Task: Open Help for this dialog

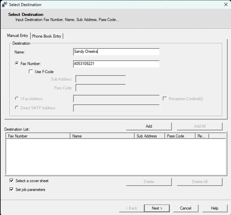Action: [x=214, y=208]
